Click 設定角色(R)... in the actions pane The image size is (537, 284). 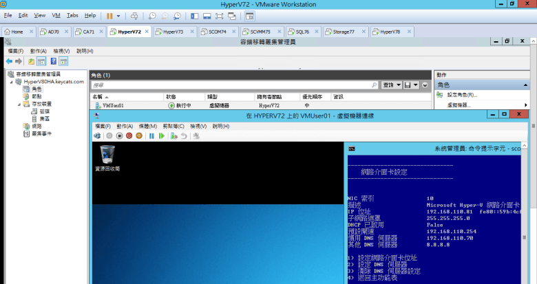(x=462, y=95)
